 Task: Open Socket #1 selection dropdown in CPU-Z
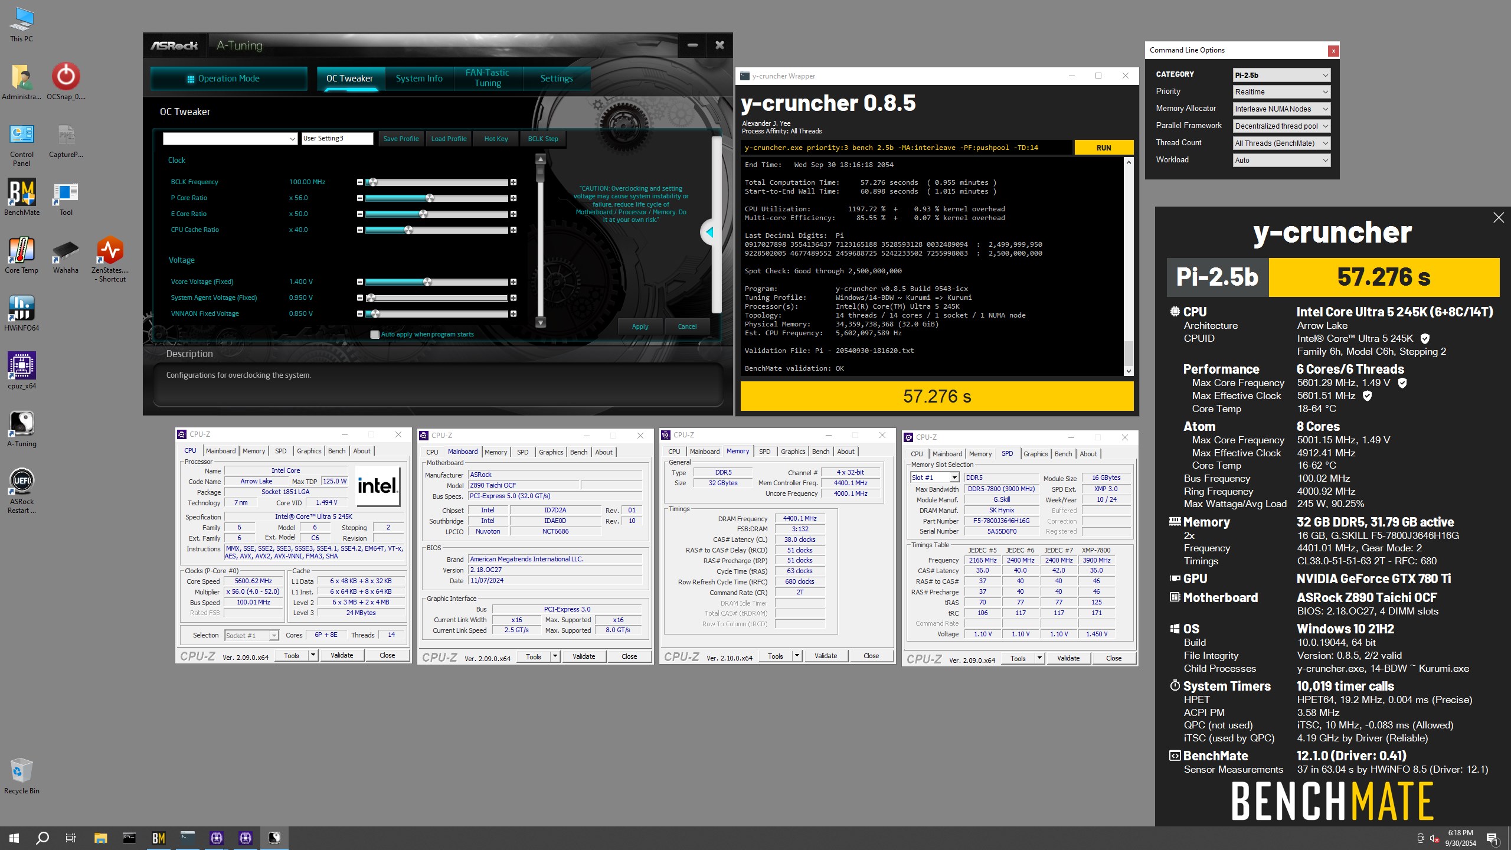(251, 636)
